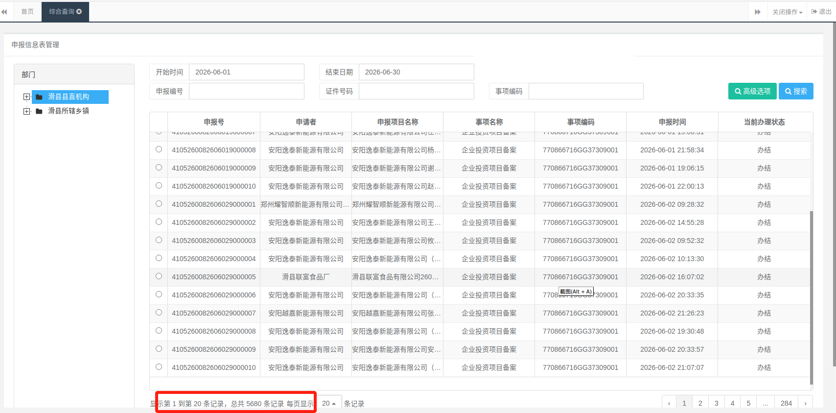Click the page's right-edge vertical scrollbar
This screenshot has height=413, width=836.
834,194
